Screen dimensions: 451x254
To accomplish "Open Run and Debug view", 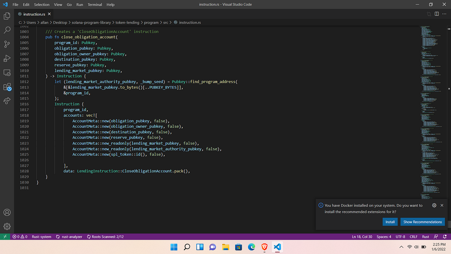I will coord(7,59).
